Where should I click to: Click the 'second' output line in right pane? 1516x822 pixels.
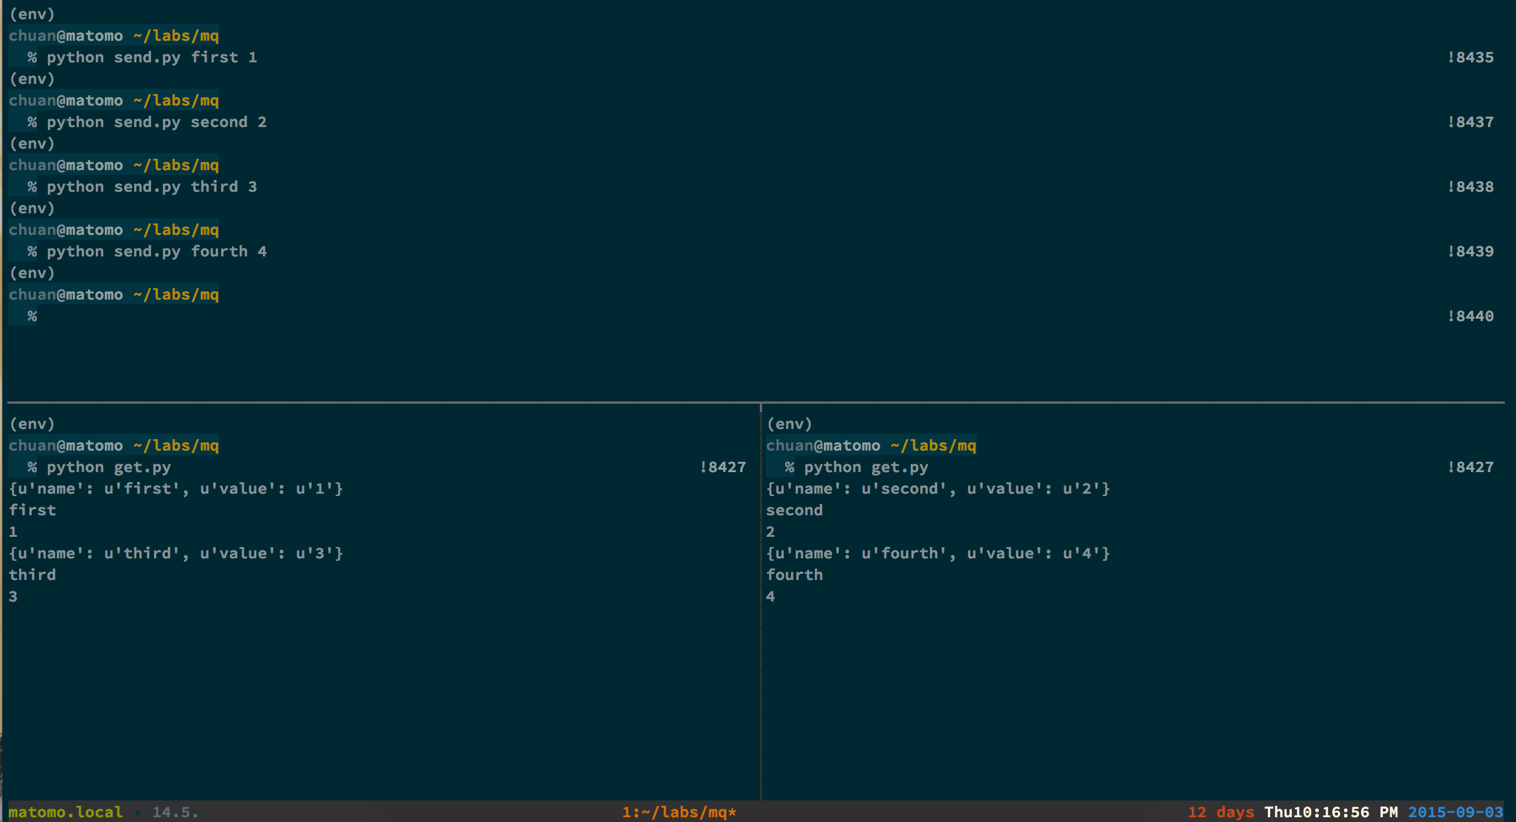click(794, 510)
